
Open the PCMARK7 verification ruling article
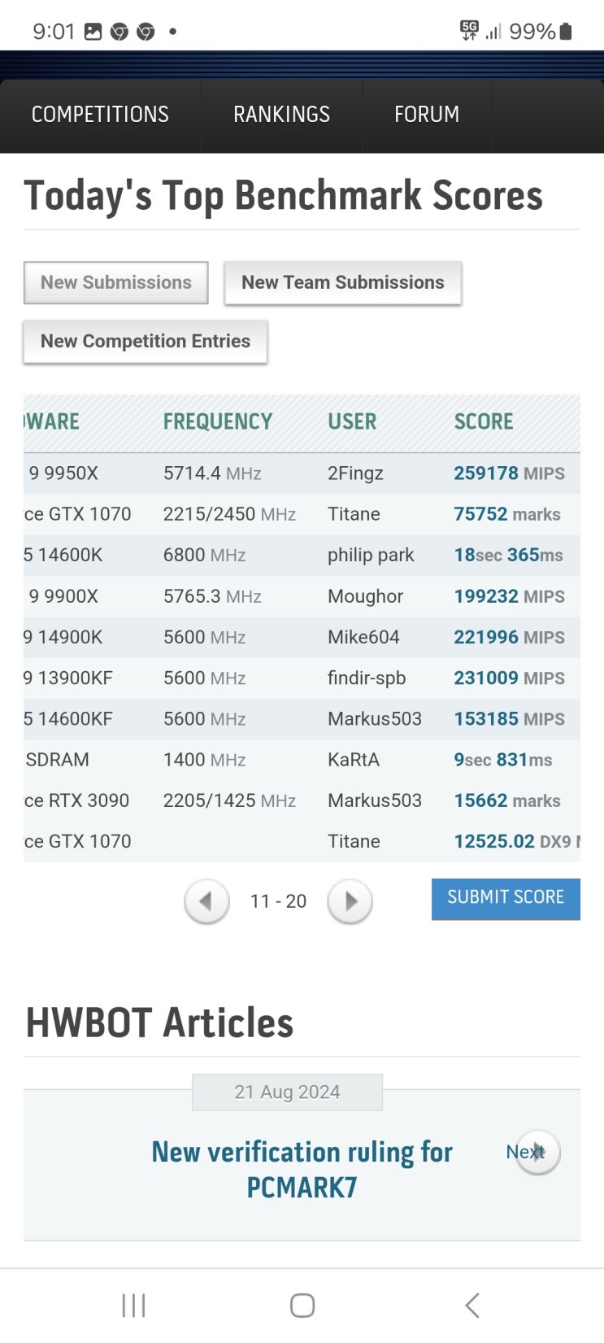click(x=302, y=1170)
